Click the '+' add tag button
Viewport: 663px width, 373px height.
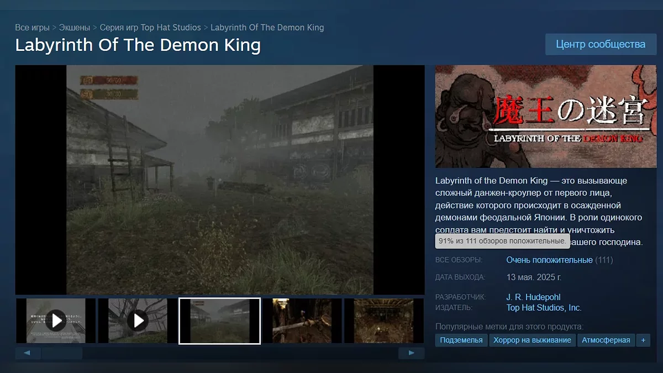643,340
